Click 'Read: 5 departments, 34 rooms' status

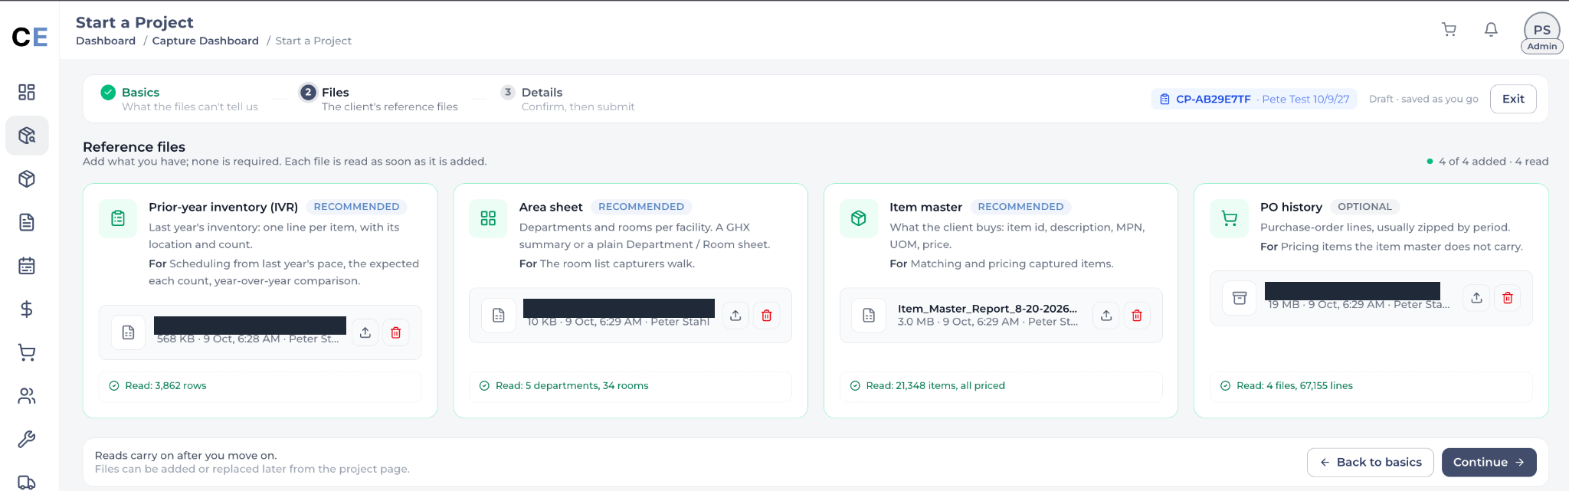click(572, 385)
